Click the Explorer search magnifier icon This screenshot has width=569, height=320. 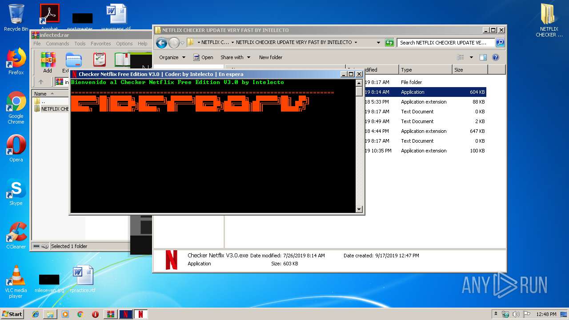[500, 43]
